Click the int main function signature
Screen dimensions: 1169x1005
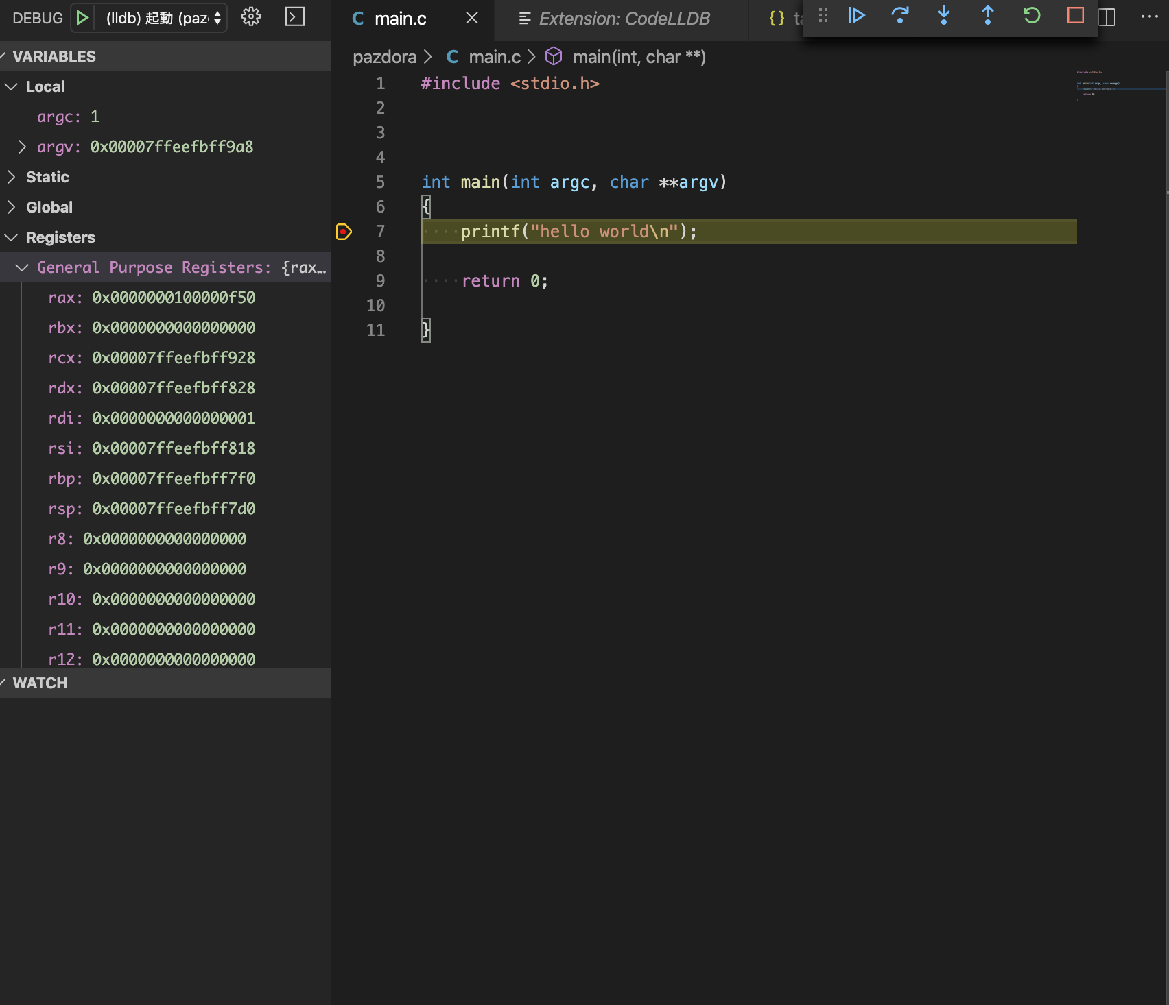[574, 182]
